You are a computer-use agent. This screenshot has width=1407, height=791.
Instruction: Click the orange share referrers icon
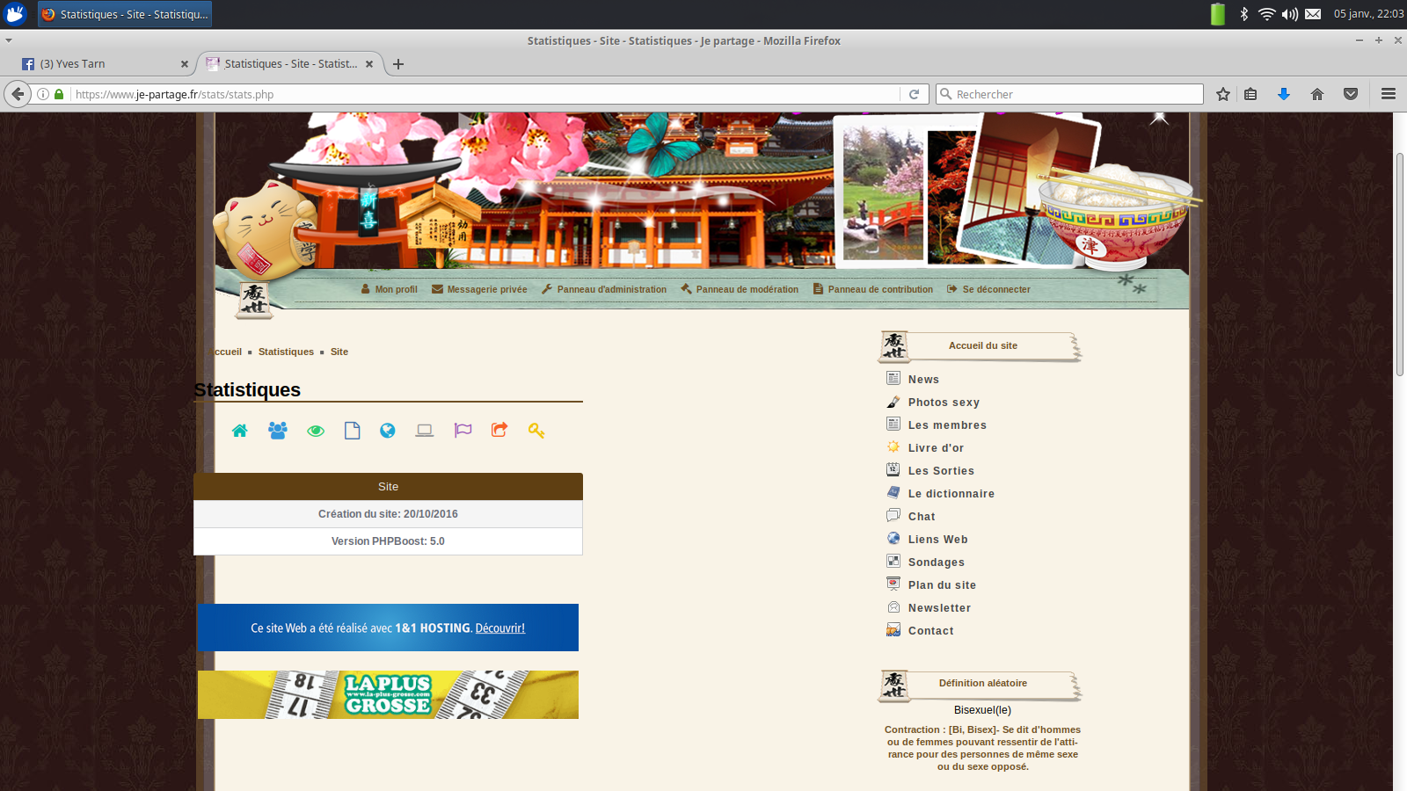point(499,430)
